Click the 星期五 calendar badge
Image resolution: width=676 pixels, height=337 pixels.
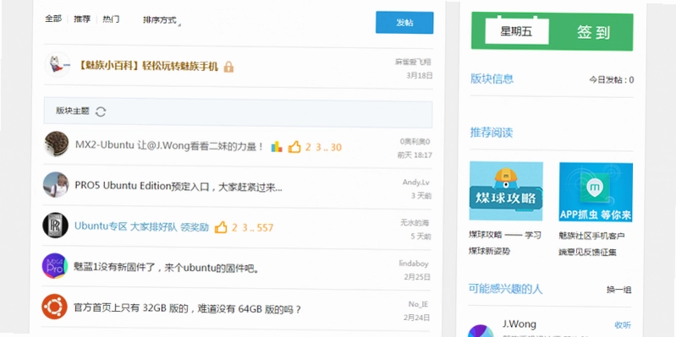[x=516, y=31]
